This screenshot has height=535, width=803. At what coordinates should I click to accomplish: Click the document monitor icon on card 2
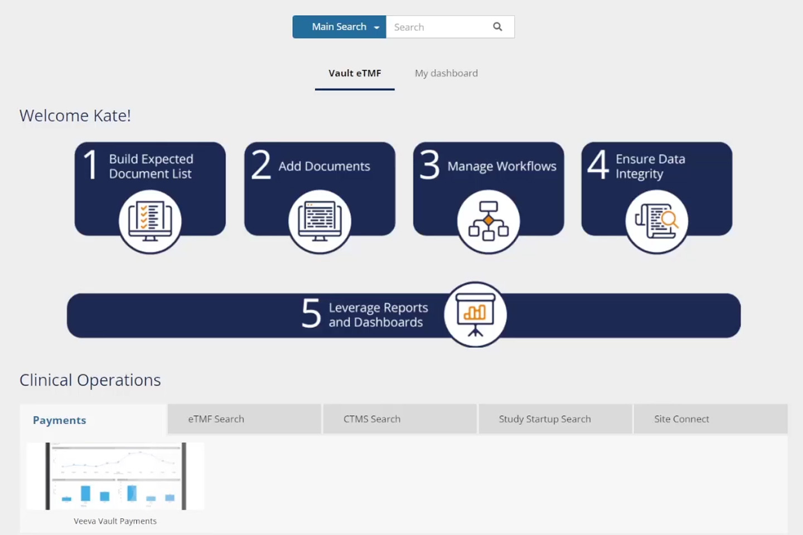tap(320, 221)
